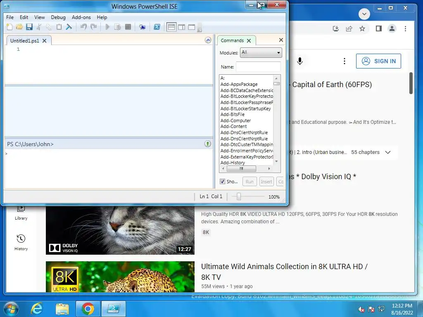Select Add-History in commands list
Image resolution: width=423 pixels, height=317 pixels.
233,163
